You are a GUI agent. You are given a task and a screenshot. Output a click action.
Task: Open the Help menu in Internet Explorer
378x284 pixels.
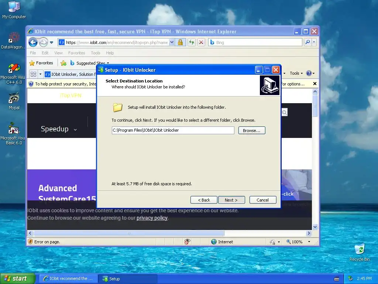110,53
